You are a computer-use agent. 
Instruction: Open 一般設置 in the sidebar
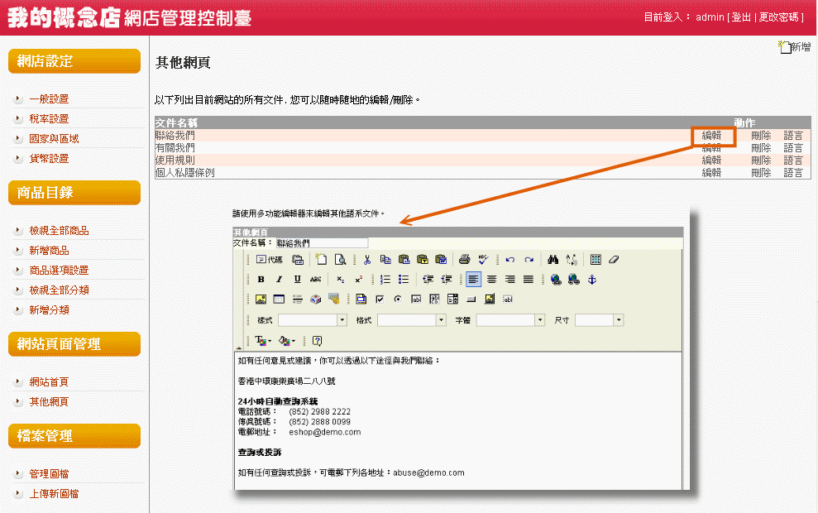pyautogui.click(x=49, y=98)
